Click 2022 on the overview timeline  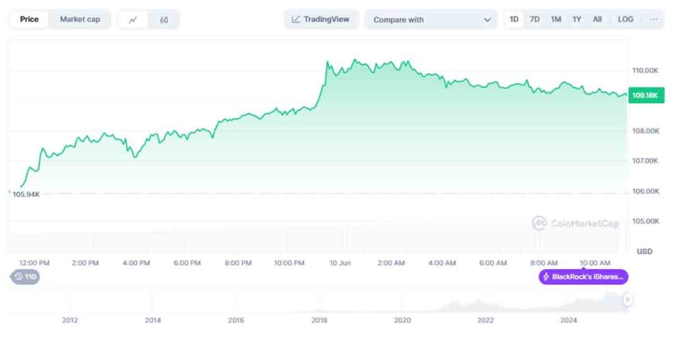[x=486, y=320]
